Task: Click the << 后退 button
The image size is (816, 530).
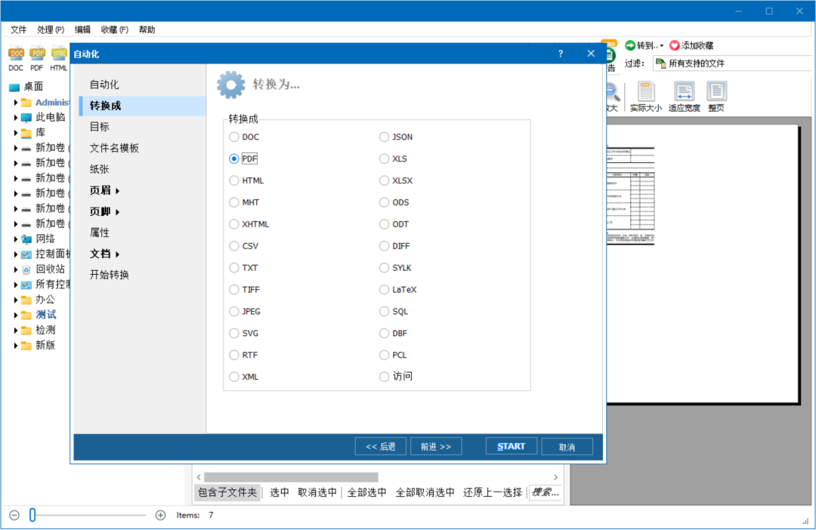Action: 380,447
